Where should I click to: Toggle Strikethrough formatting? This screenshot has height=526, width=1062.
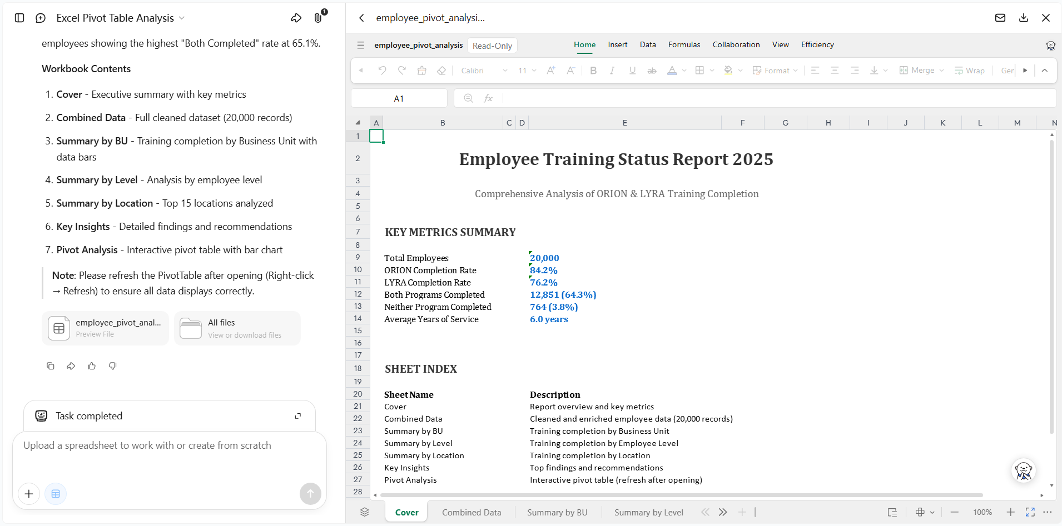pos(652,71)
